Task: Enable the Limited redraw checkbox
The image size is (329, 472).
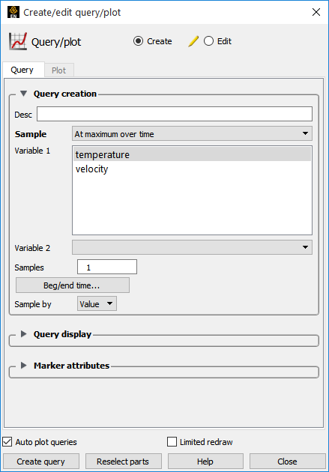Action: pos(172,442)
